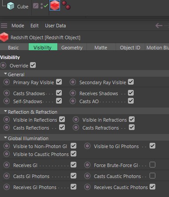Uncheck Receives Shadows
This screenshot has height=197, width=169.
pyautogui.click(x=131, y=93)
